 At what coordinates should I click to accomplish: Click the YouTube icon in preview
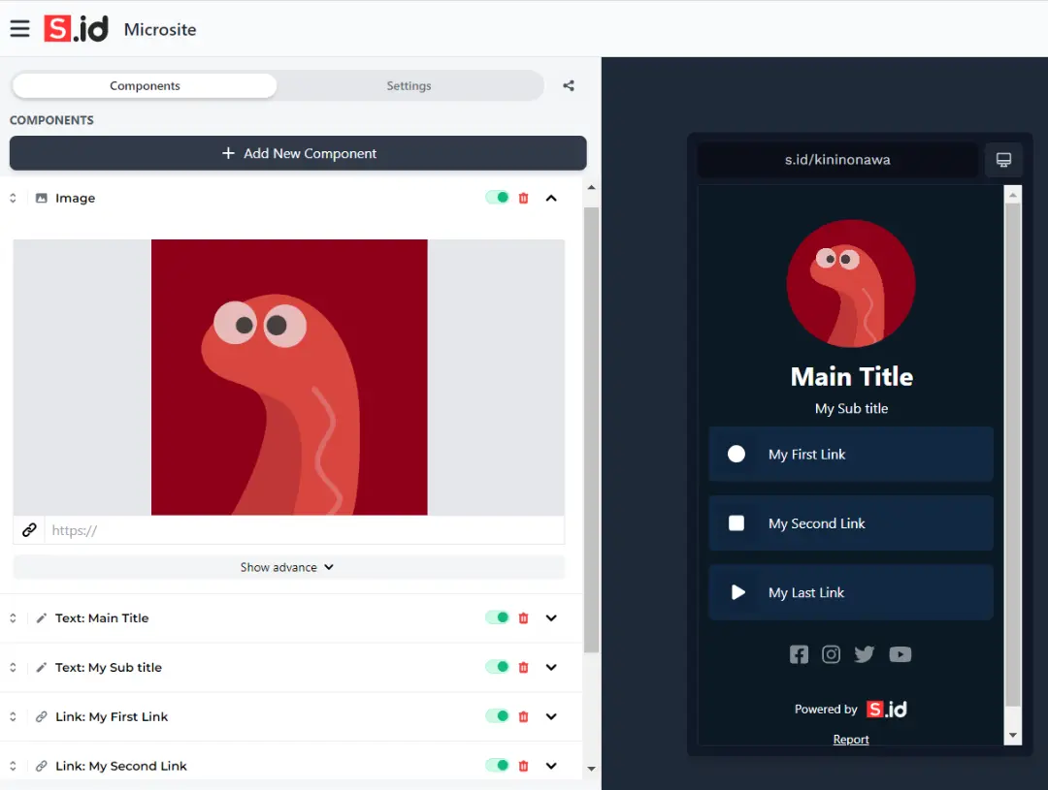click(x=901, y=654)
